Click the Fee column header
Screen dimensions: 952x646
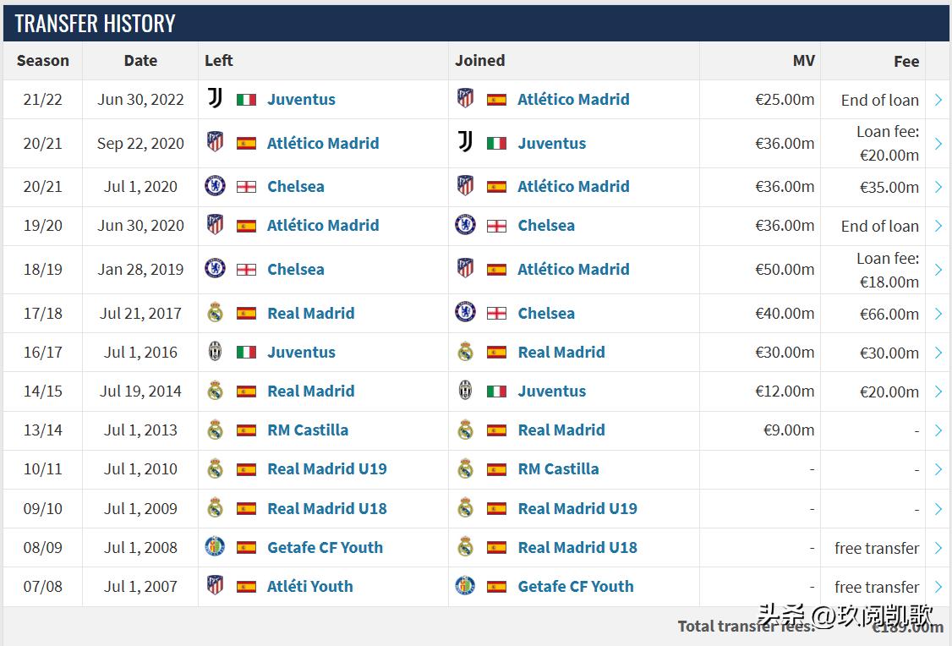(x=906, y=61)
